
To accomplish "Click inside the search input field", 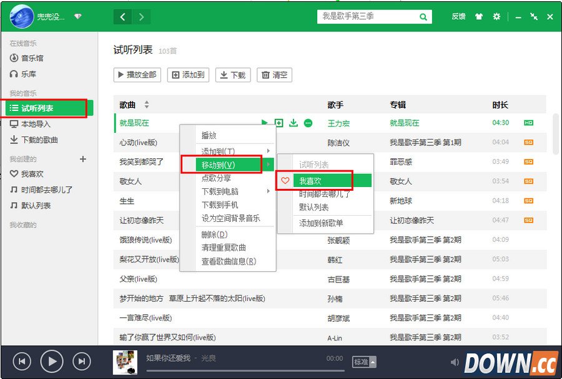I will click(368, 16).
